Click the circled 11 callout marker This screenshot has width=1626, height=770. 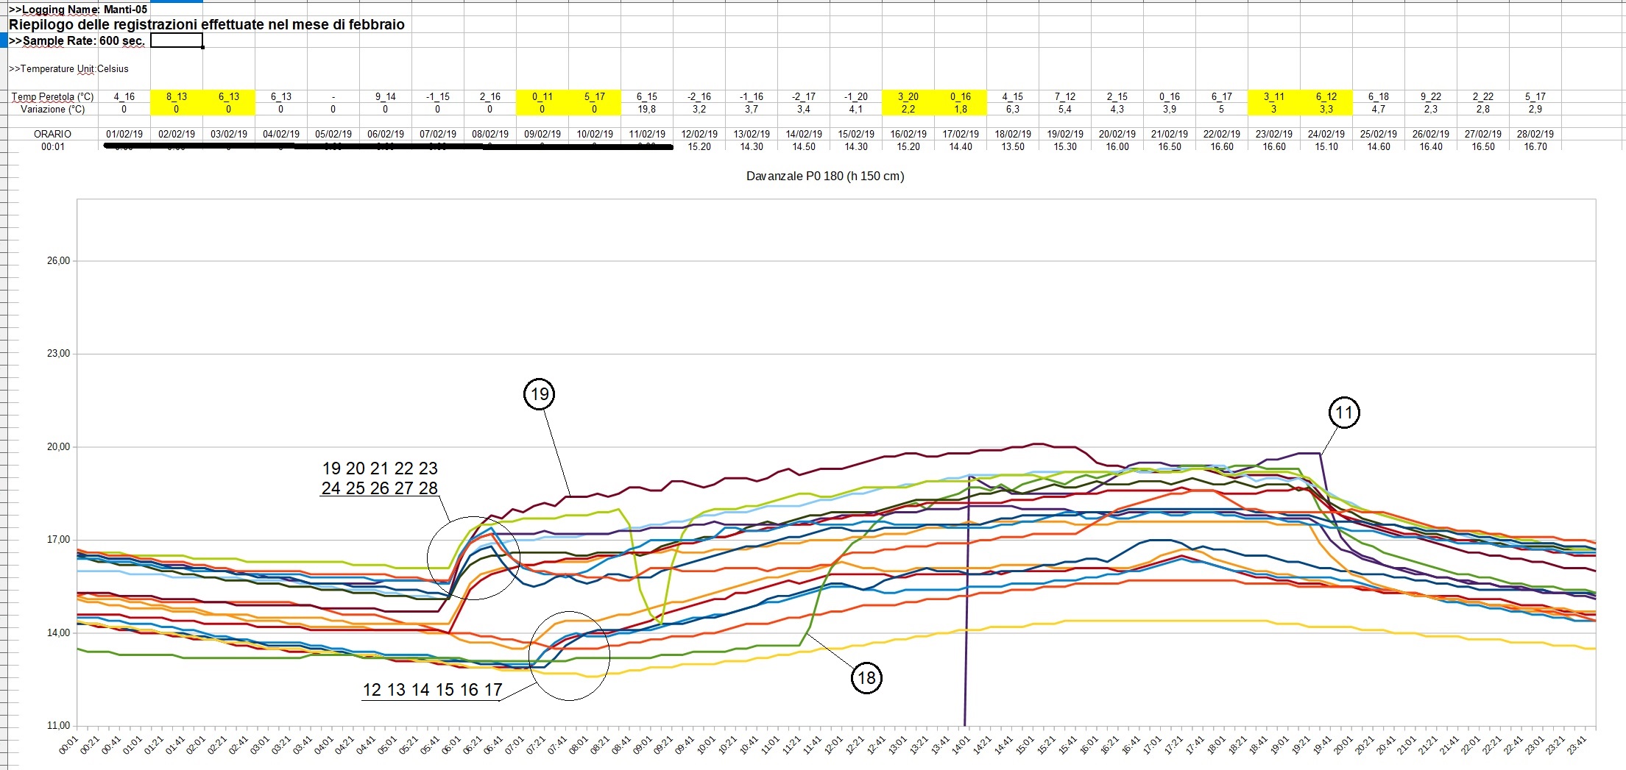[x=1344, y=413]
